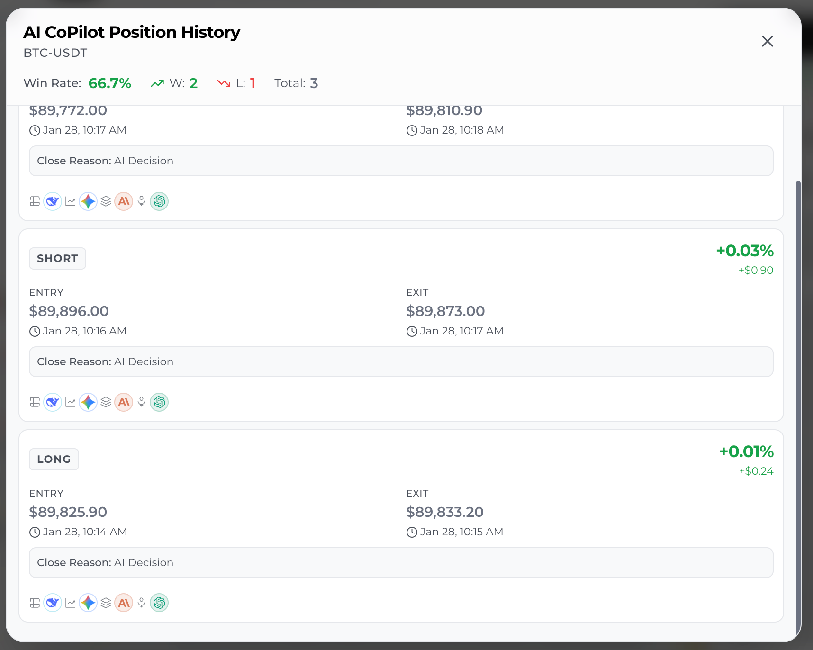Click the microphone icon in the LONG card

pos(141,603)
